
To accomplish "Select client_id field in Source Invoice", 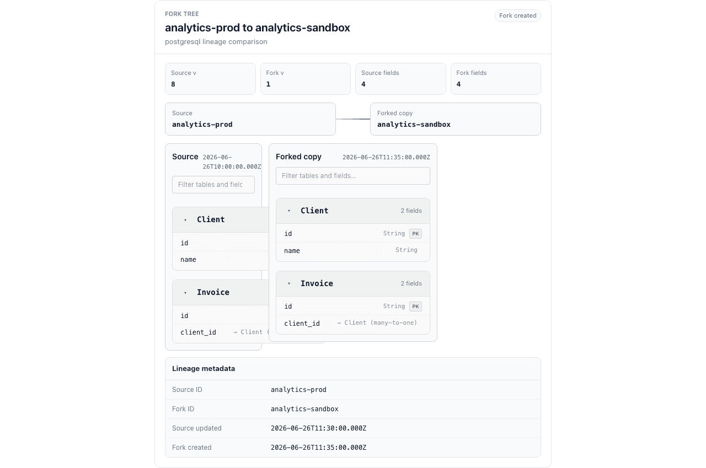I will tap(221, 332).
